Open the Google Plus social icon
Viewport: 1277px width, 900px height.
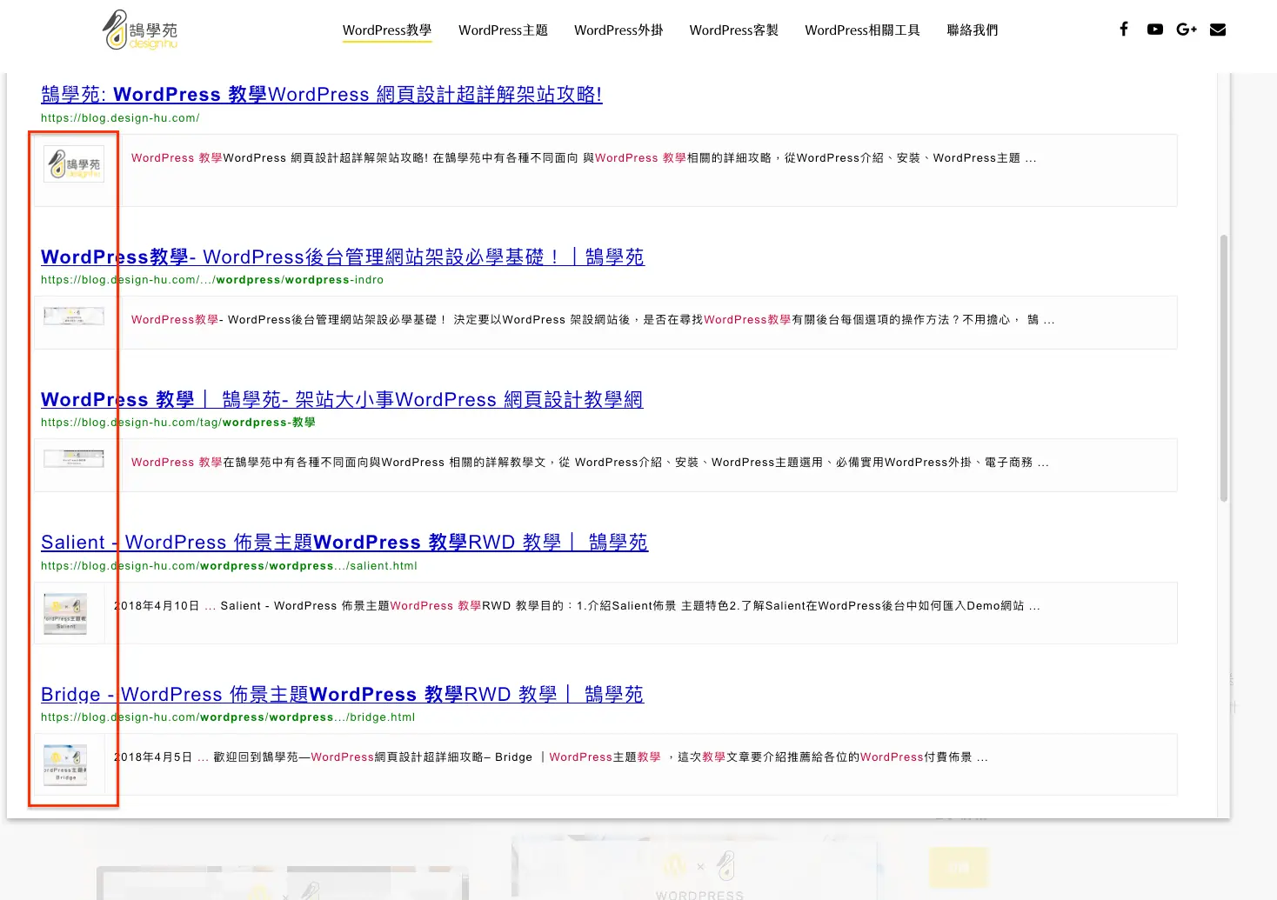[1187, 30]
